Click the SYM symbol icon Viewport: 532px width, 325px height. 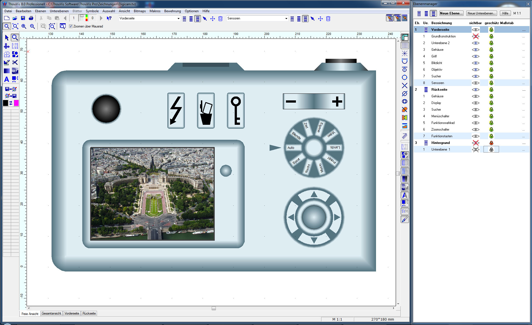[x=405, y=211]
